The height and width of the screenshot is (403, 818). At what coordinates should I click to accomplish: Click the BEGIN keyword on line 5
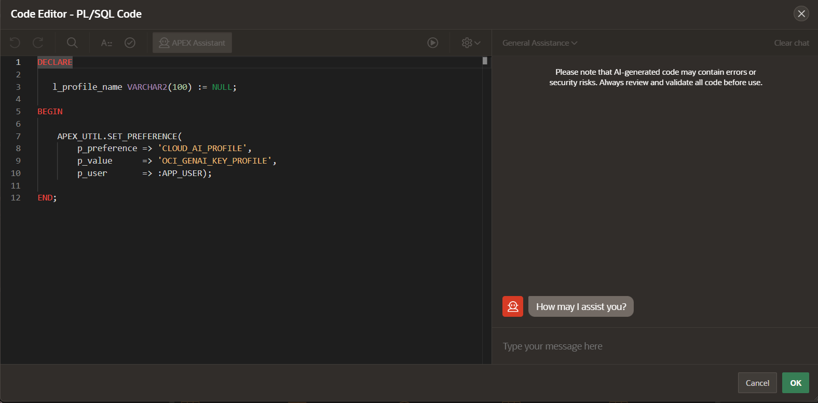50,112
